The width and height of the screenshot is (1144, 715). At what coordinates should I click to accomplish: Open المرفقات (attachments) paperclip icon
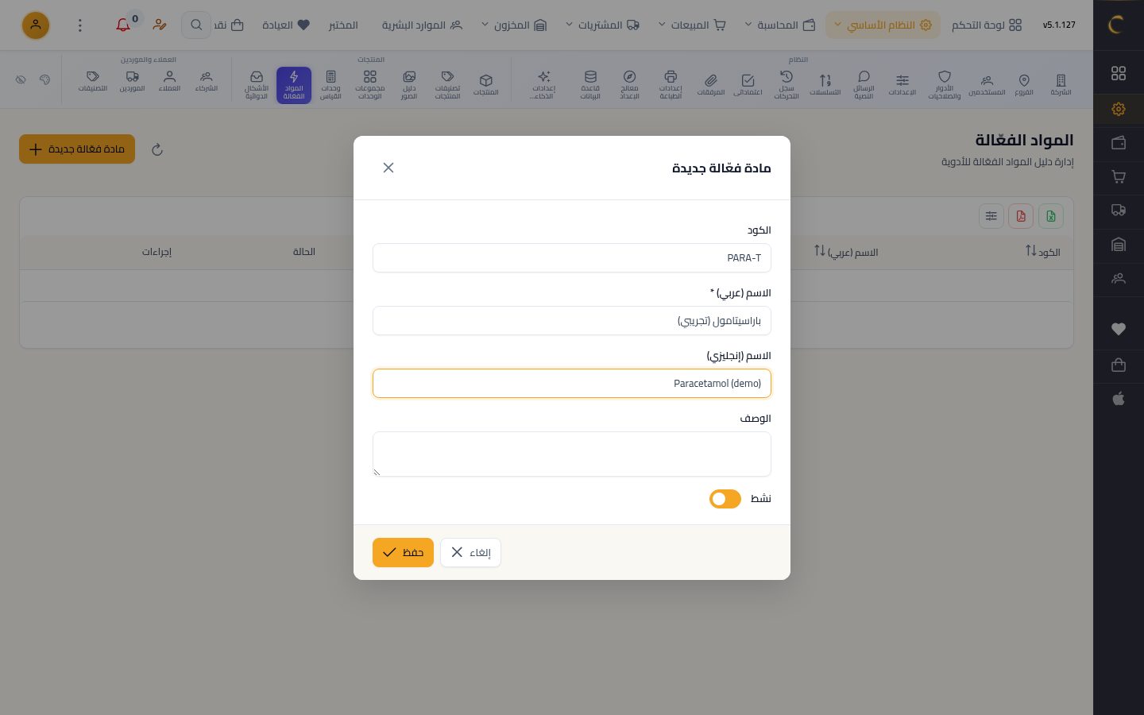pos(711,83)
